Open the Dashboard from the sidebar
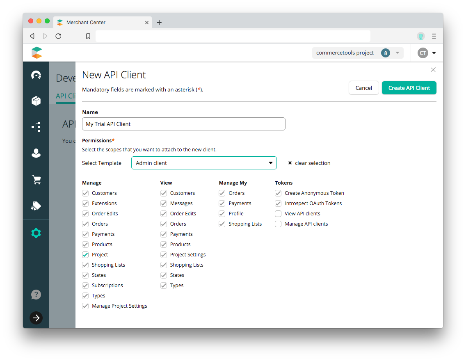Viewport: 466px width, 361px height. pos(36,75)
